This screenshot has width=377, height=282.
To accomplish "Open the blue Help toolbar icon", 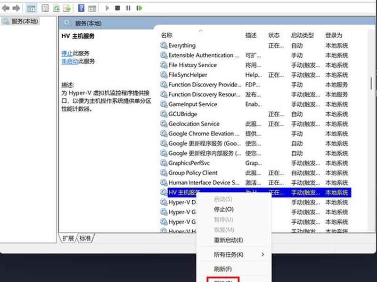I will (81, 8).
